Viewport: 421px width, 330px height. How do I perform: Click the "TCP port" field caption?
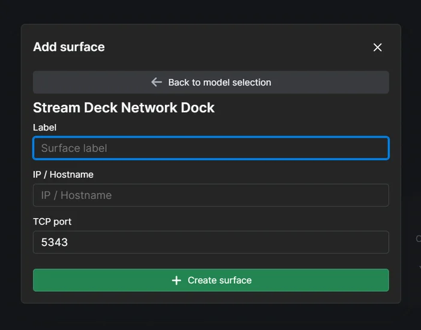point(52,222)
